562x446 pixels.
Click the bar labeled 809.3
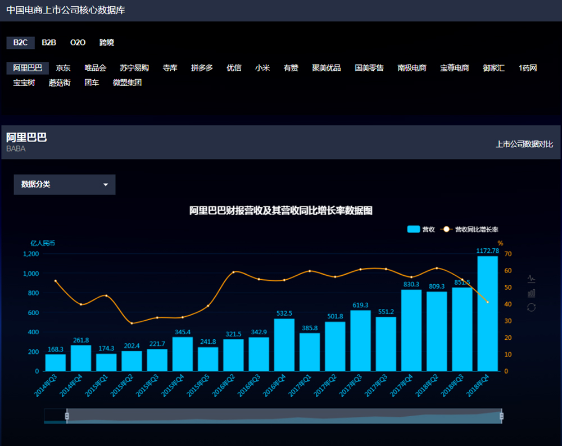click(x=437, y=331)
